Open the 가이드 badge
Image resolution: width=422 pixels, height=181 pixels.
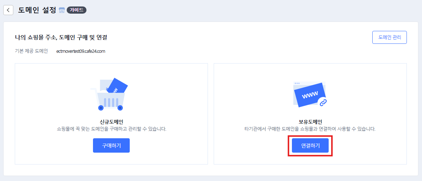[76, 10]
